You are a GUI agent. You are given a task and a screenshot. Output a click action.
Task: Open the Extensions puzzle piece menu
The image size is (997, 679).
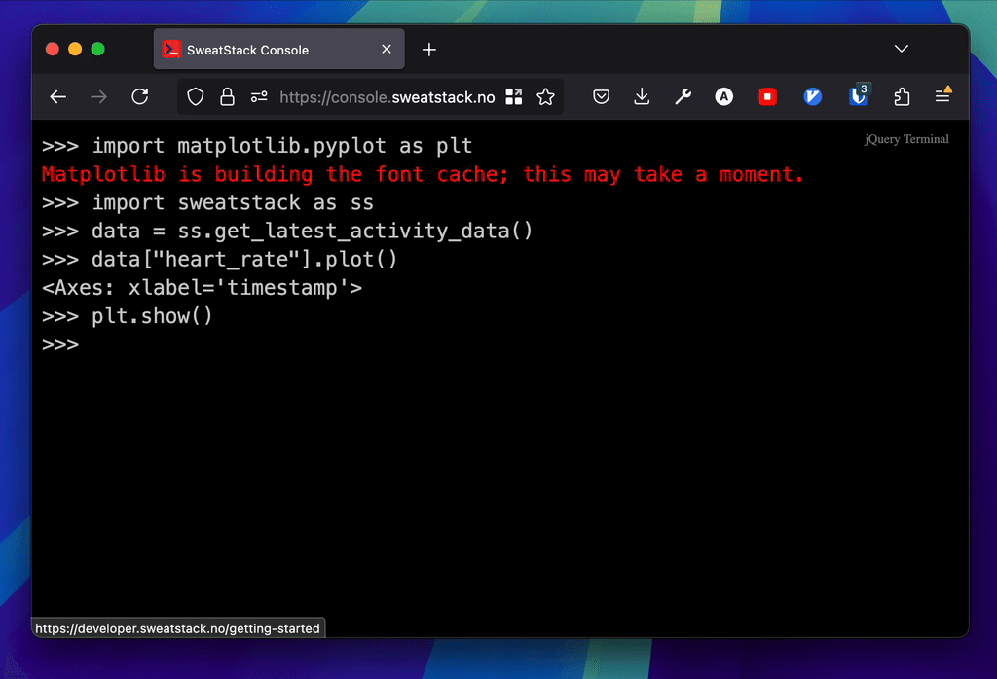pyautogui.click(x=902, y=96)
